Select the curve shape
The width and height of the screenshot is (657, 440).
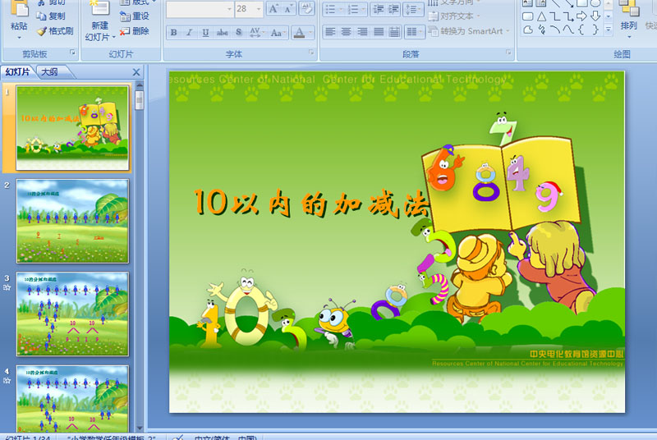coord(568,30)
